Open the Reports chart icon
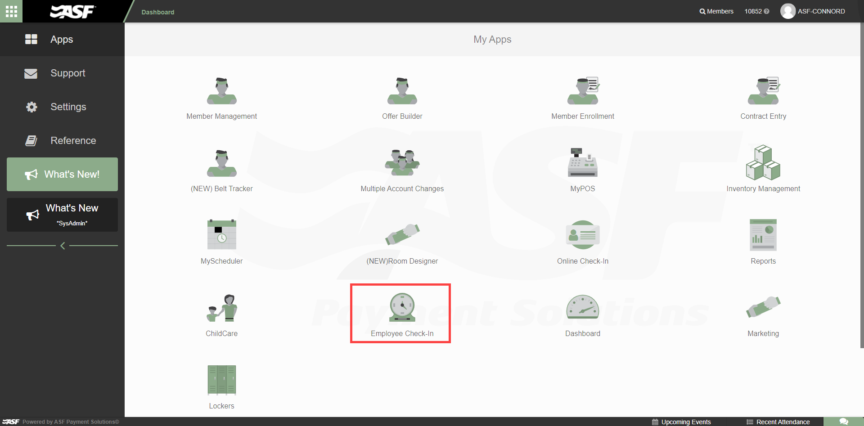 click(x=763, y=235)
